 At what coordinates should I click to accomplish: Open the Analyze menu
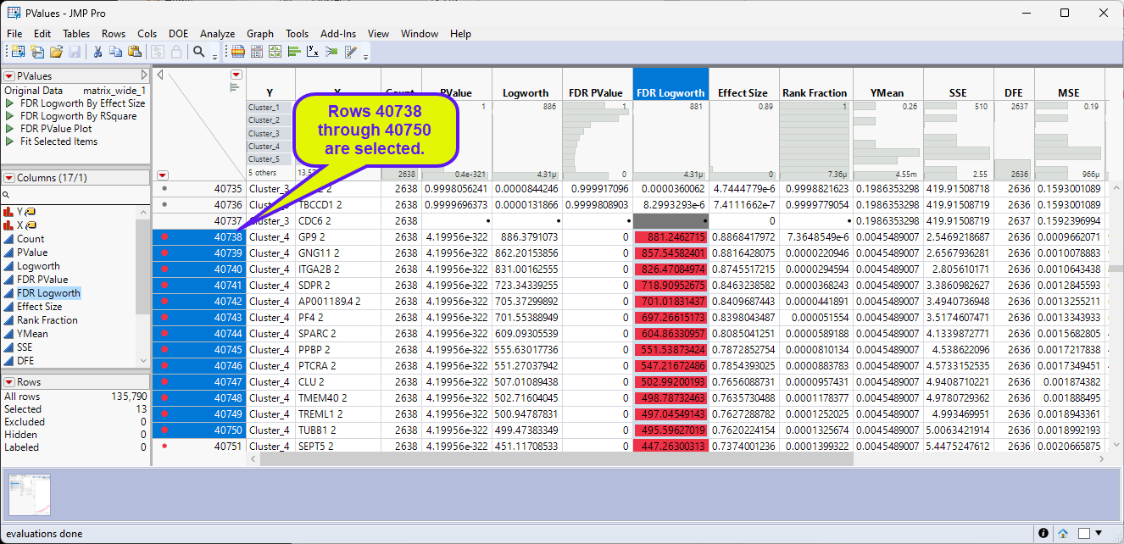pos(217,34)
